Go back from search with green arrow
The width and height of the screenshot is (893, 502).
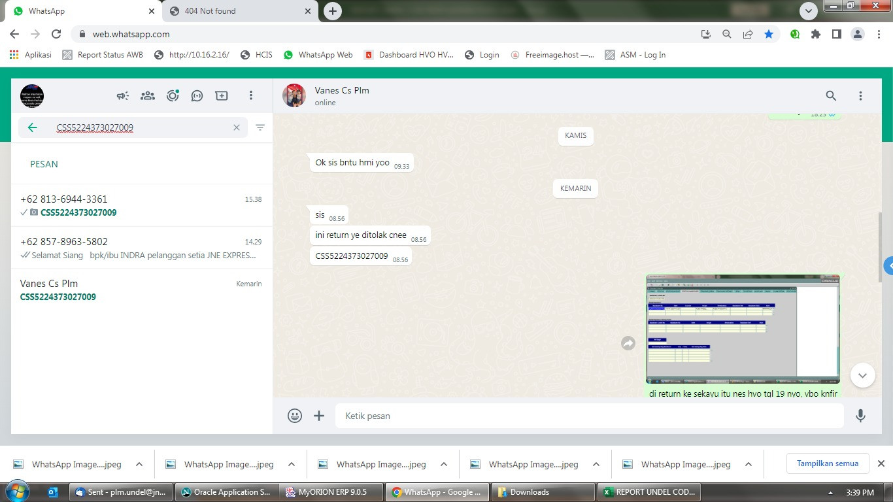click(32, 127)
